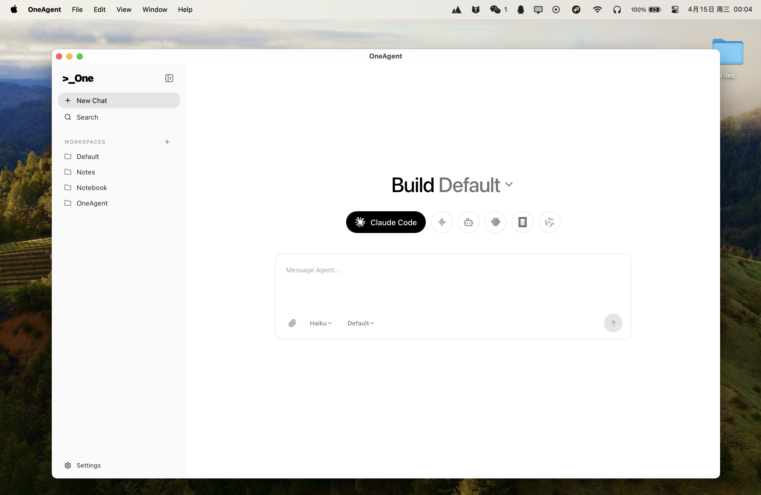
Task: Select the Gemini sparkle agent icon
Action: click(442, 222)
